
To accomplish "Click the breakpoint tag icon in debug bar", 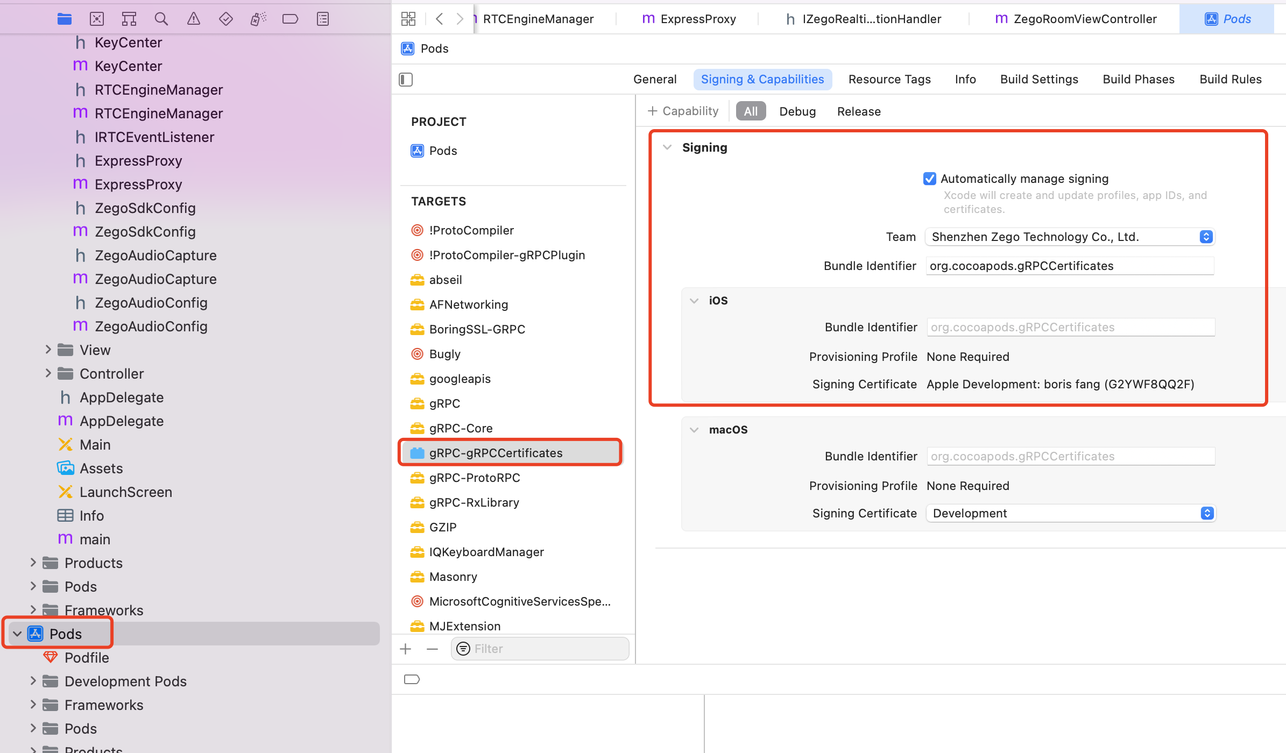I will point(412,679).
